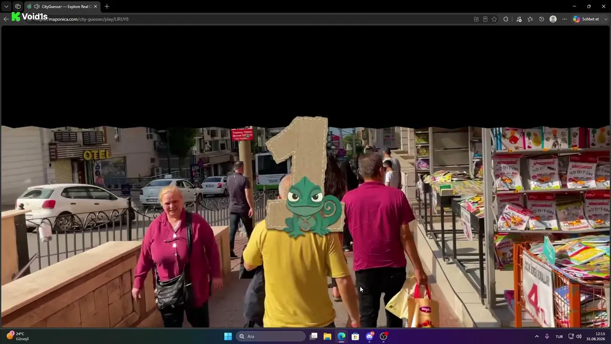Add this page to favorites
Viewport: 611px width, 344px height.
click(495, 19)
